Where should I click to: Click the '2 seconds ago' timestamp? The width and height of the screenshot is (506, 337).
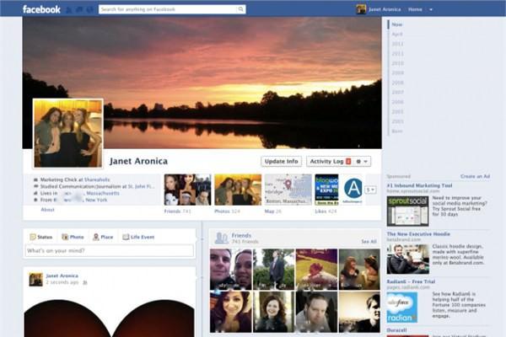(x=62, y=282)
